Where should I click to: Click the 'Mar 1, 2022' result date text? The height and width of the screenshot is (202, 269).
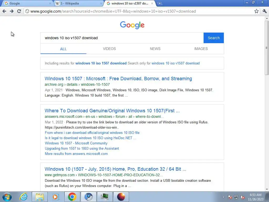[54, 122]
